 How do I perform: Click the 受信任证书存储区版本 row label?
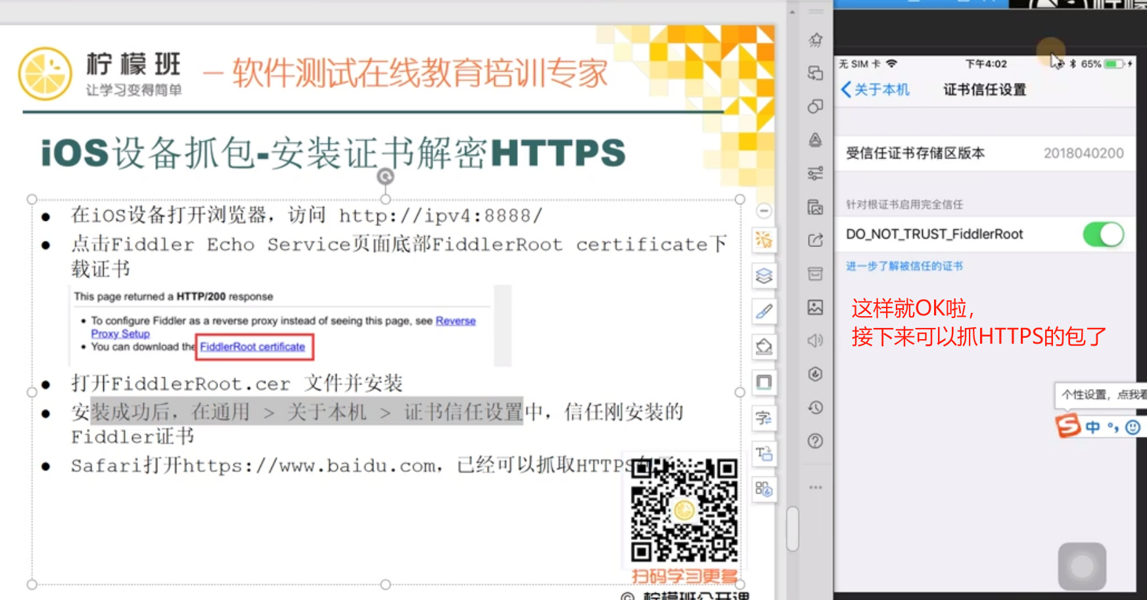[x=916, y=153]
